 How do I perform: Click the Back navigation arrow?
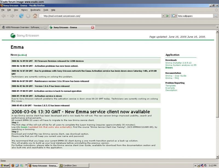click(x=3, y=16)
